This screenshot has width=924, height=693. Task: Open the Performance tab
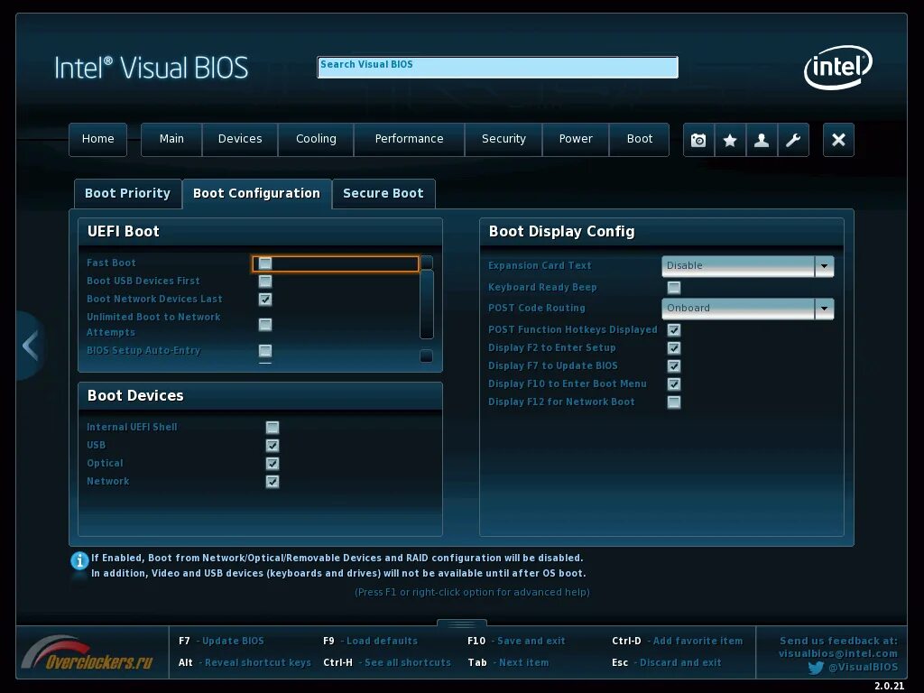click(409, 140)
